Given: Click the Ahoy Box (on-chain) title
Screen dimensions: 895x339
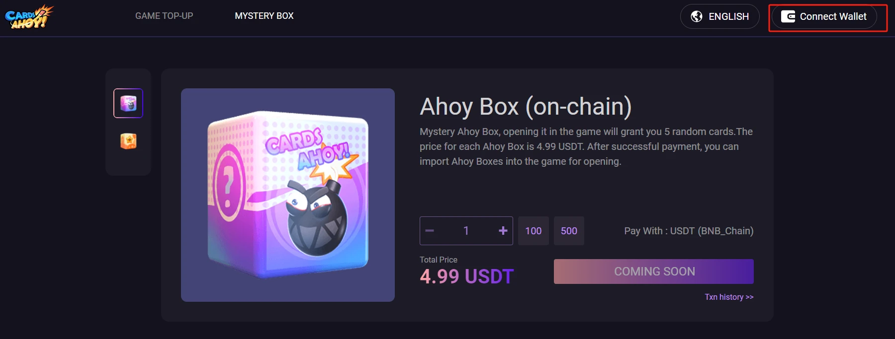Looking at the screenshot, I should pyautogui.click(x=526, y=106).
